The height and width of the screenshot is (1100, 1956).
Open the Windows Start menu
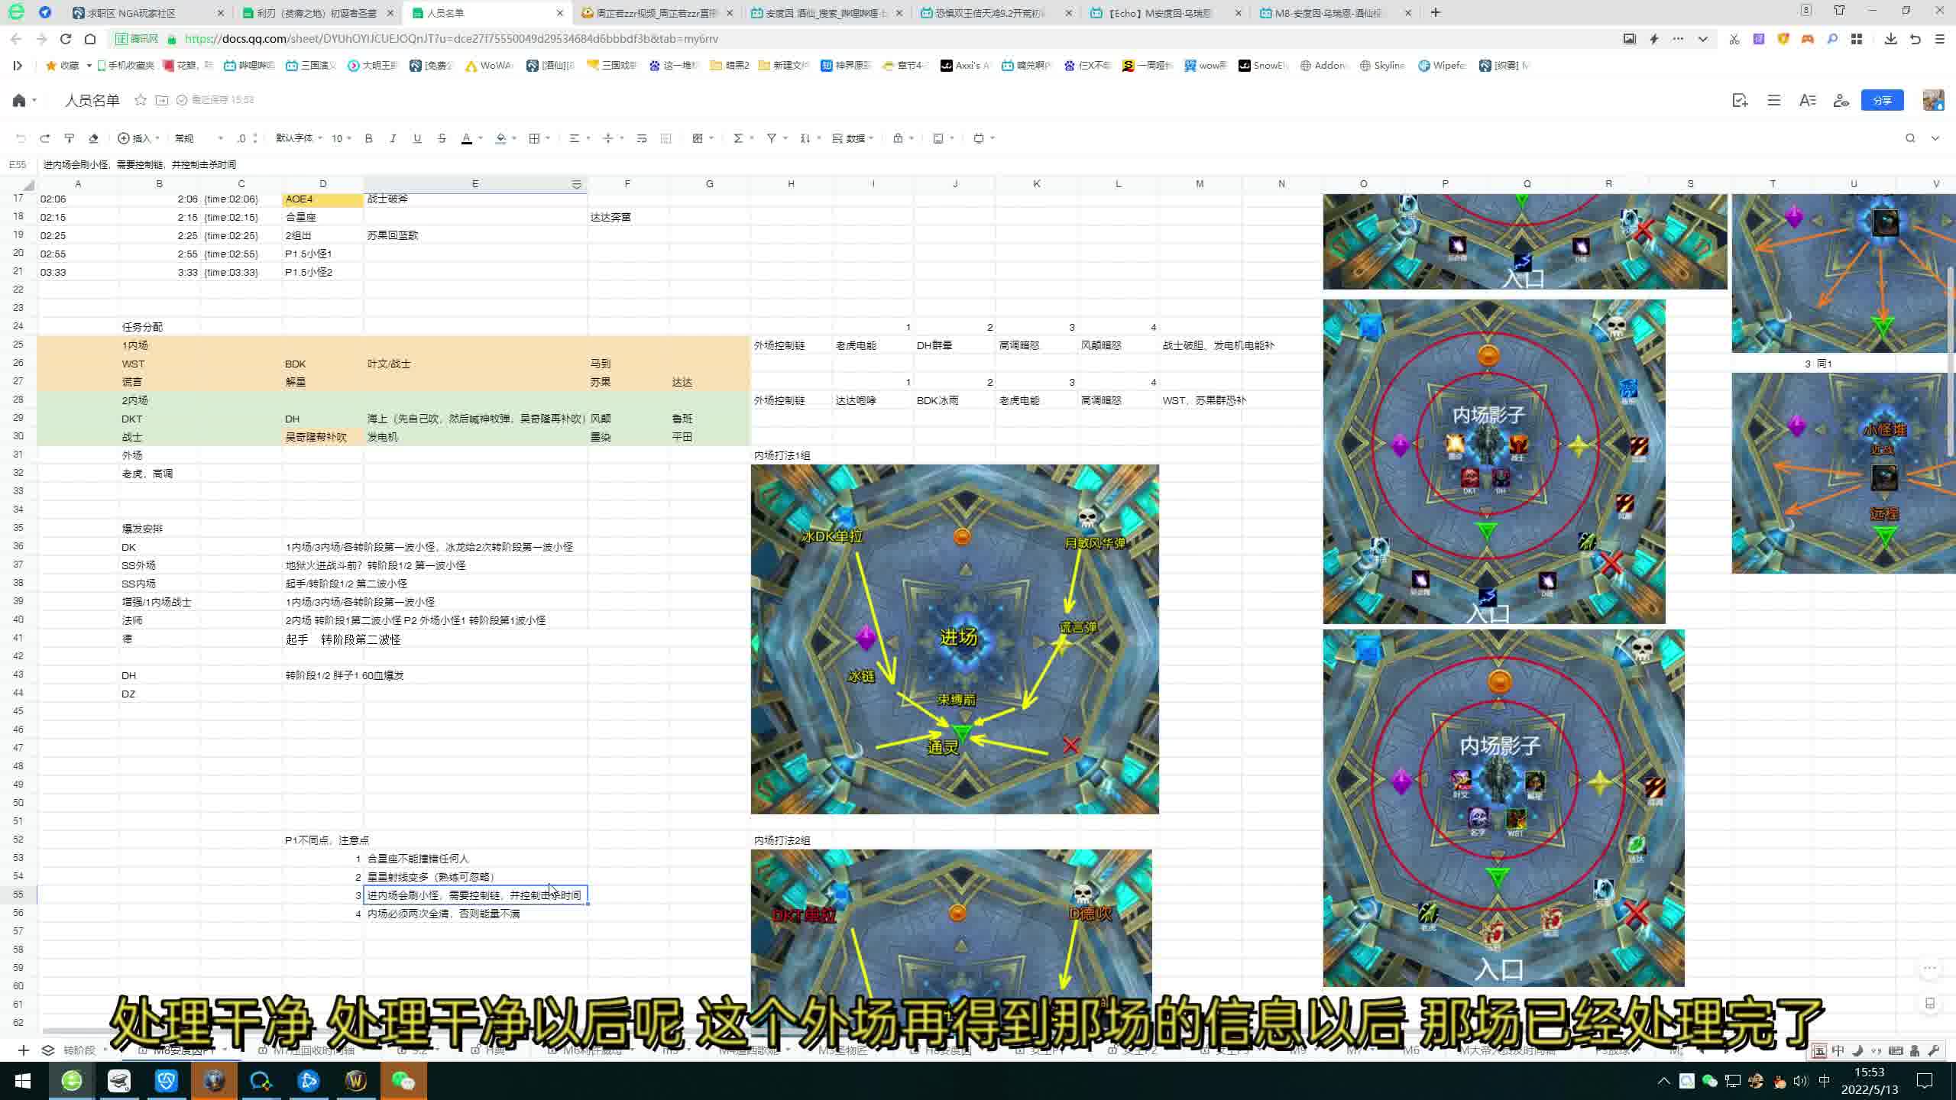[x=23, y=1081]
